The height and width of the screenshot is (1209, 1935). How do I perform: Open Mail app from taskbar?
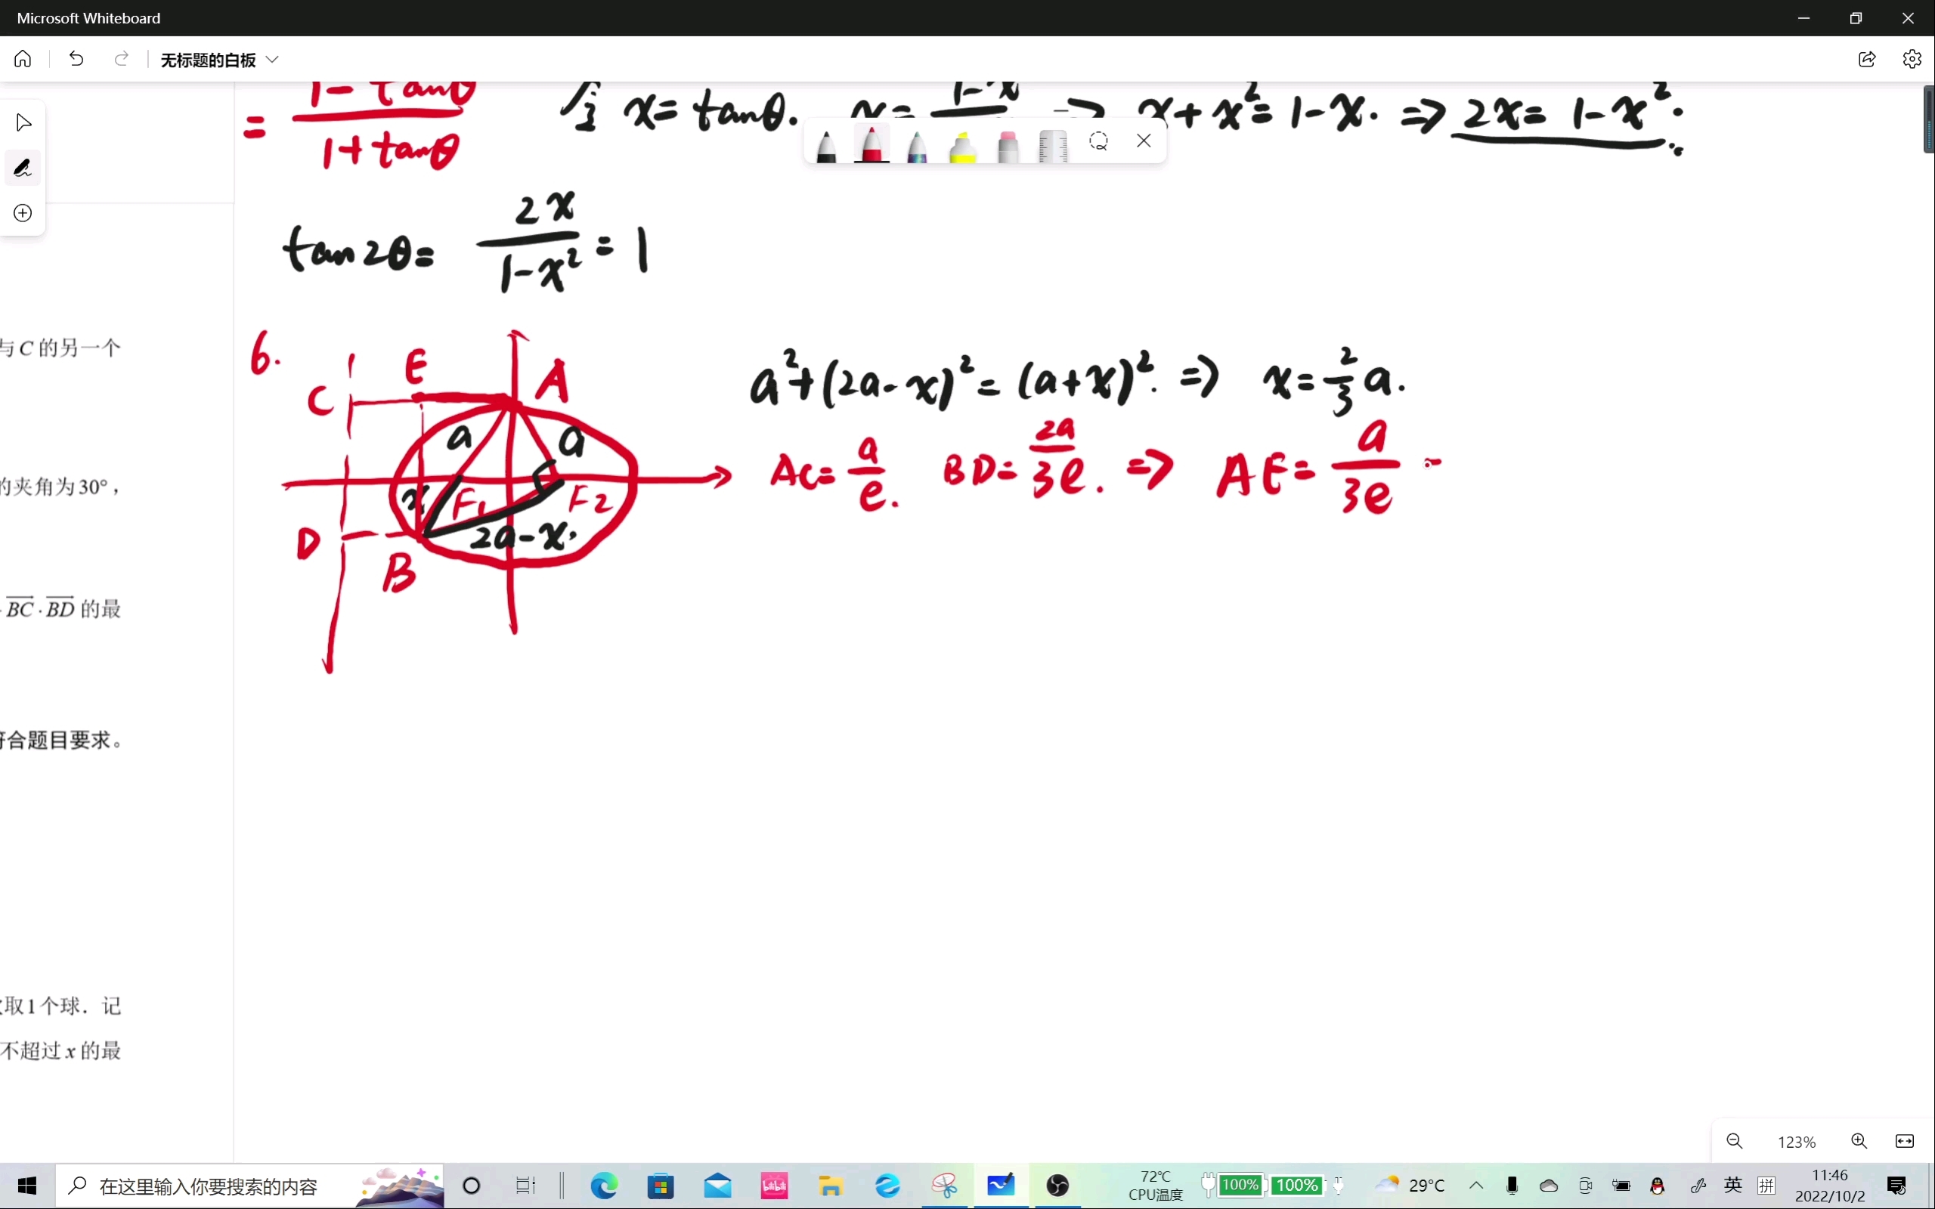point(718,1186)
